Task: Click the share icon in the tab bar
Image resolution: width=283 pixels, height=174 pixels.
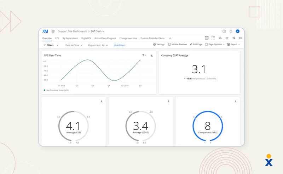Action: coord(233,38)
